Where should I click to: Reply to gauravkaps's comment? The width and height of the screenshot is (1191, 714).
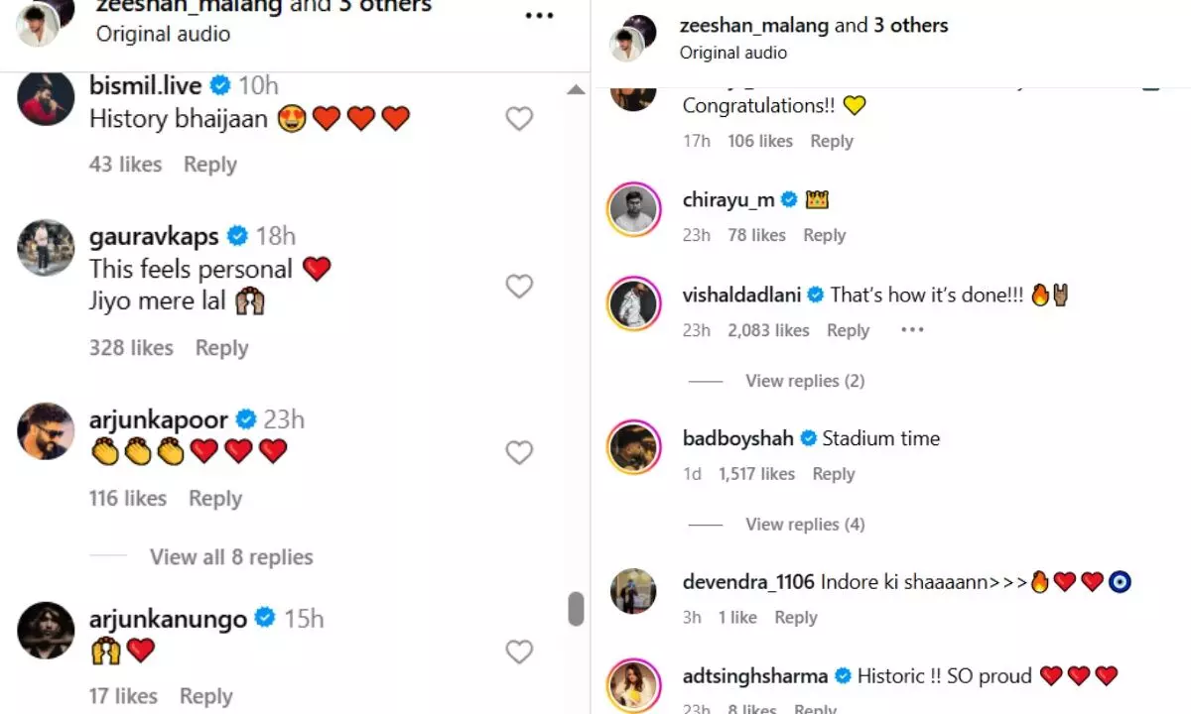221,348
